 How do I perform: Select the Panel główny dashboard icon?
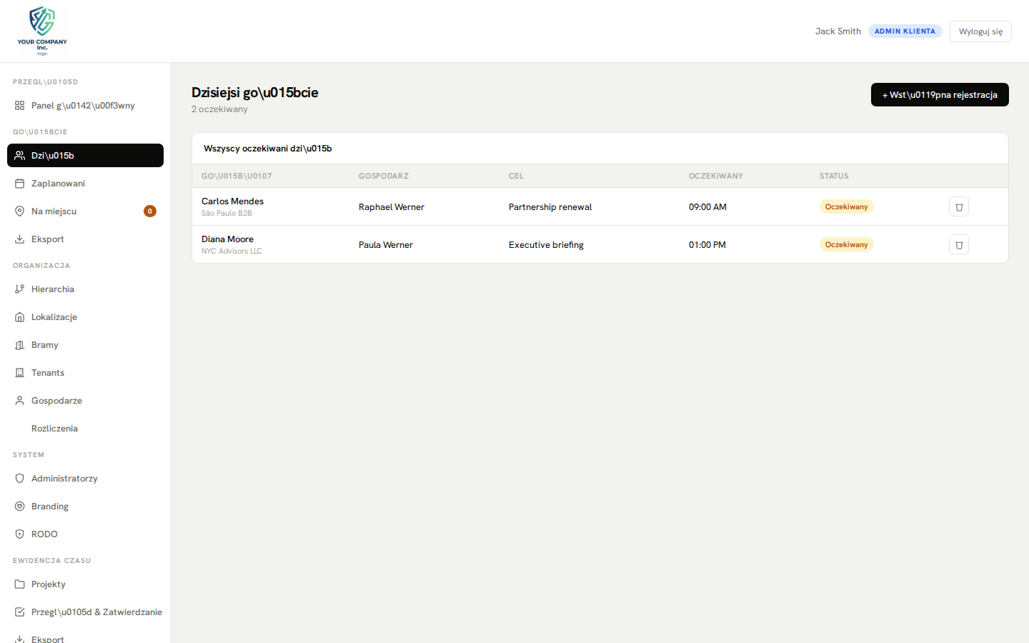[19, 105]
